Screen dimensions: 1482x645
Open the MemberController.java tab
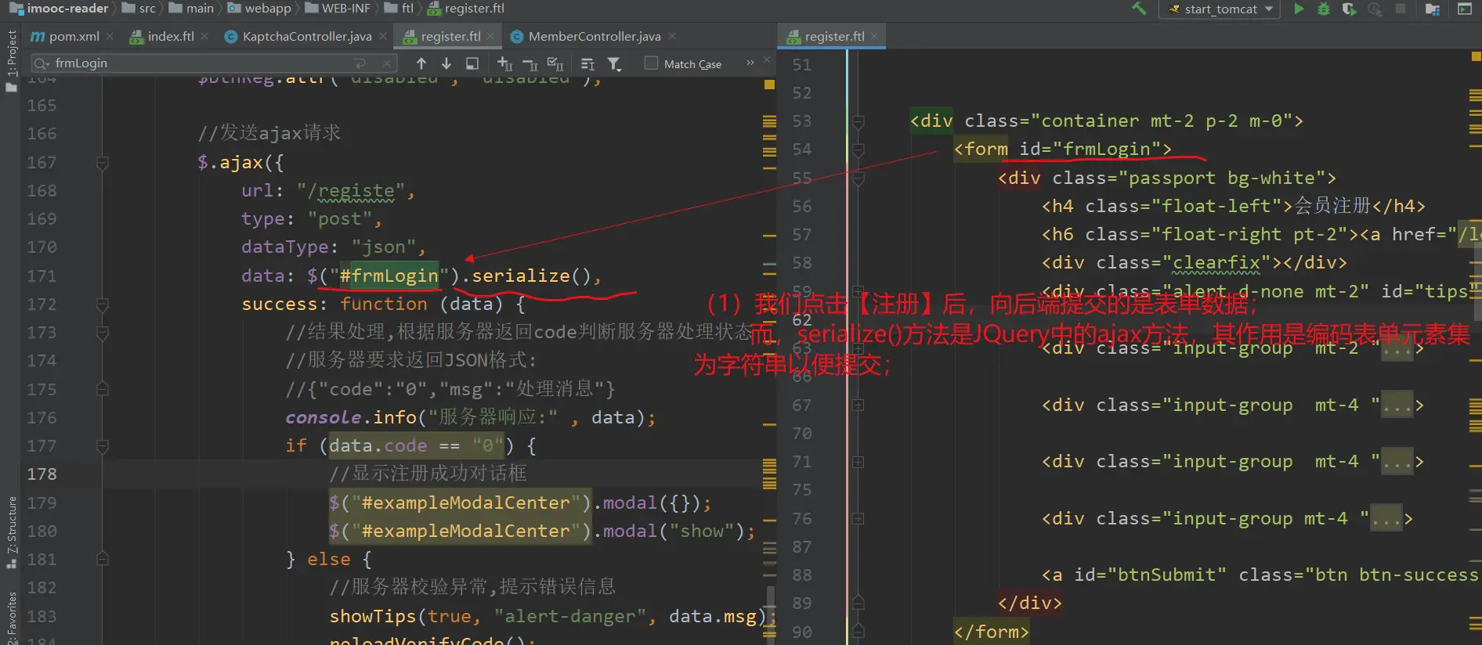click(x=594, y=36)
